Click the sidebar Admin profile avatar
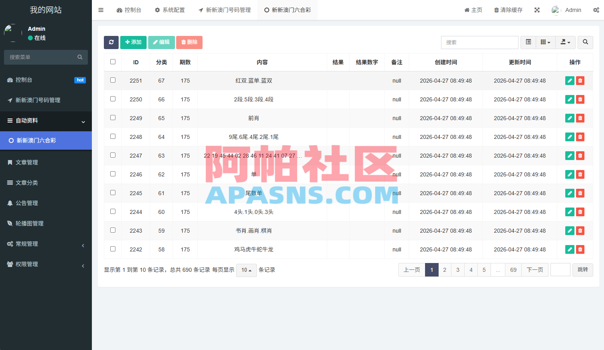 tap(13, 33)
